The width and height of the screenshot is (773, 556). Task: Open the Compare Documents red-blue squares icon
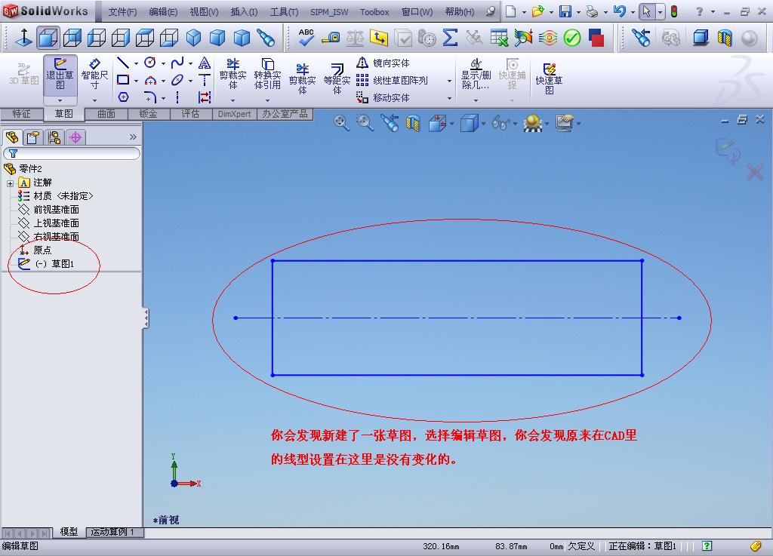[x=596, y=38]
